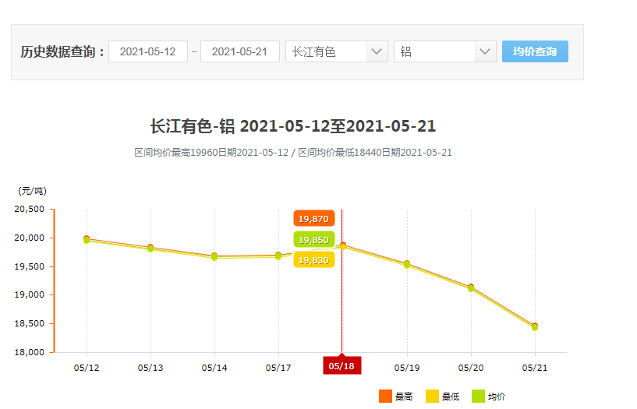This screenshot has height=409, width=637.
Task: Toggle the 最高 legend series
Action: click(x=395, y=397)
